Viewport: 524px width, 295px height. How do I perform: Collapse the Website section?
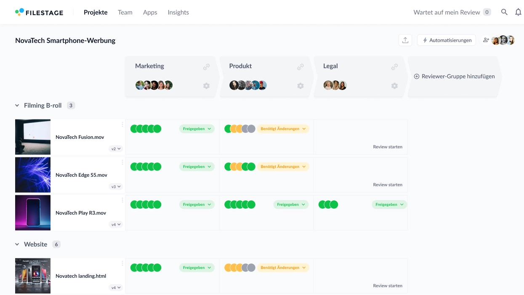17,244
